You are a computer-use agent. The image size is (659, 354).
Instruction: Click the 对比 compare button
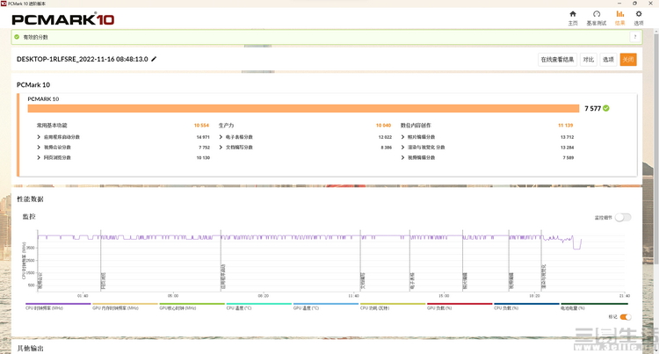tap(588, 59)
